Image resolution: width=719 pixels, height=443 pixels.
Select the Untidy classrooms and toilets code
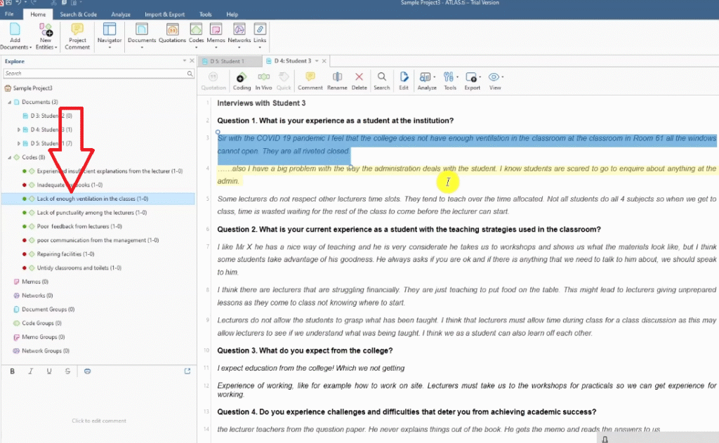pos(79,267)
